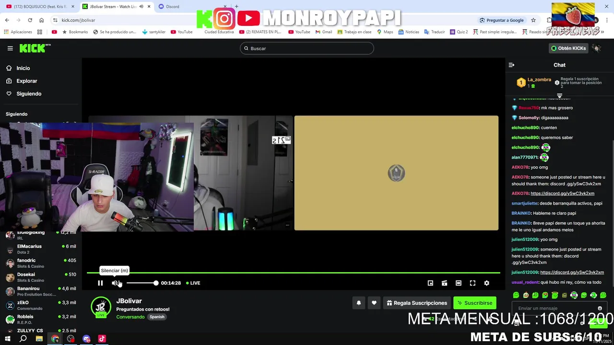Open Gmail bookmark
Screen dimensions: 614x345
click(324, 32)
